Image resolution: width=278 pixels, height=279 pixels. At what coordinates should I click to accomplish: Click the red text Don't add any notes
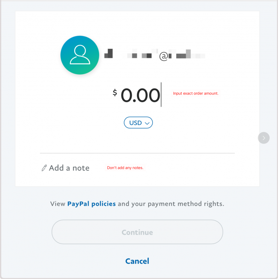pos(125,168)
